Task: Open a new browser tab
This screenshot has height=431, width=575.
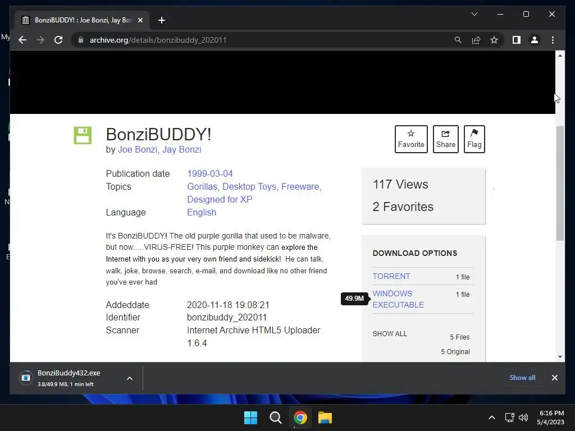Action: coord(161,20)
